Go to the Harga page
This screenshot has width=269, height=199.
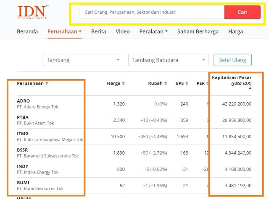tap(235, 31)
